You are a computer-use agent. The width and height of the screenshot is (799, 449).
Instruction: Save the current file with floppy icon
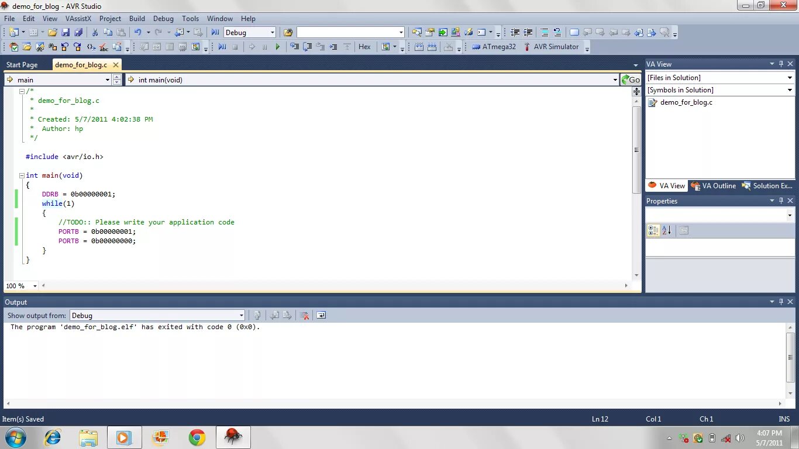(65, 32)
